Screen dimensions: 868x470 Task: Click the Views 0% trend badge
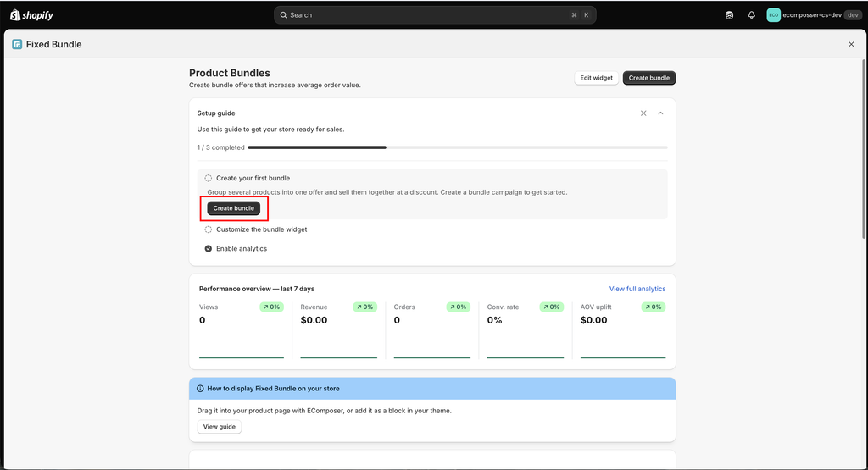pyautogui.click(x=271, y=307)
